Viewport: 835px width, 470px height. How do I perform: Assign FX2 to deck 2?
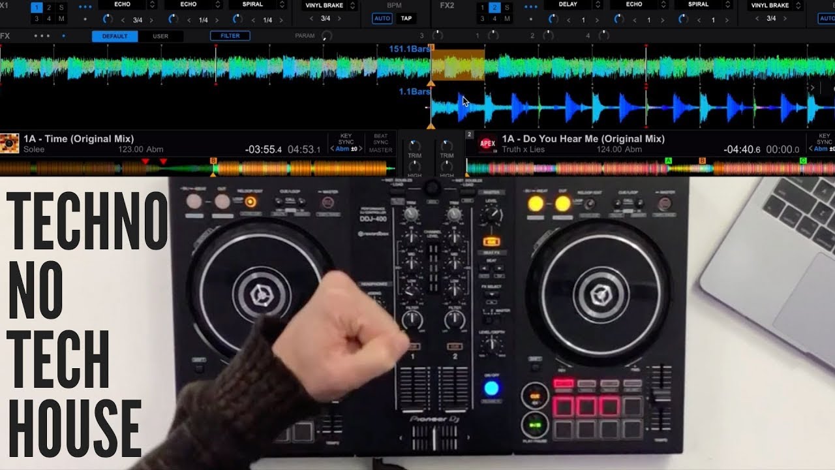pos(494,8)
